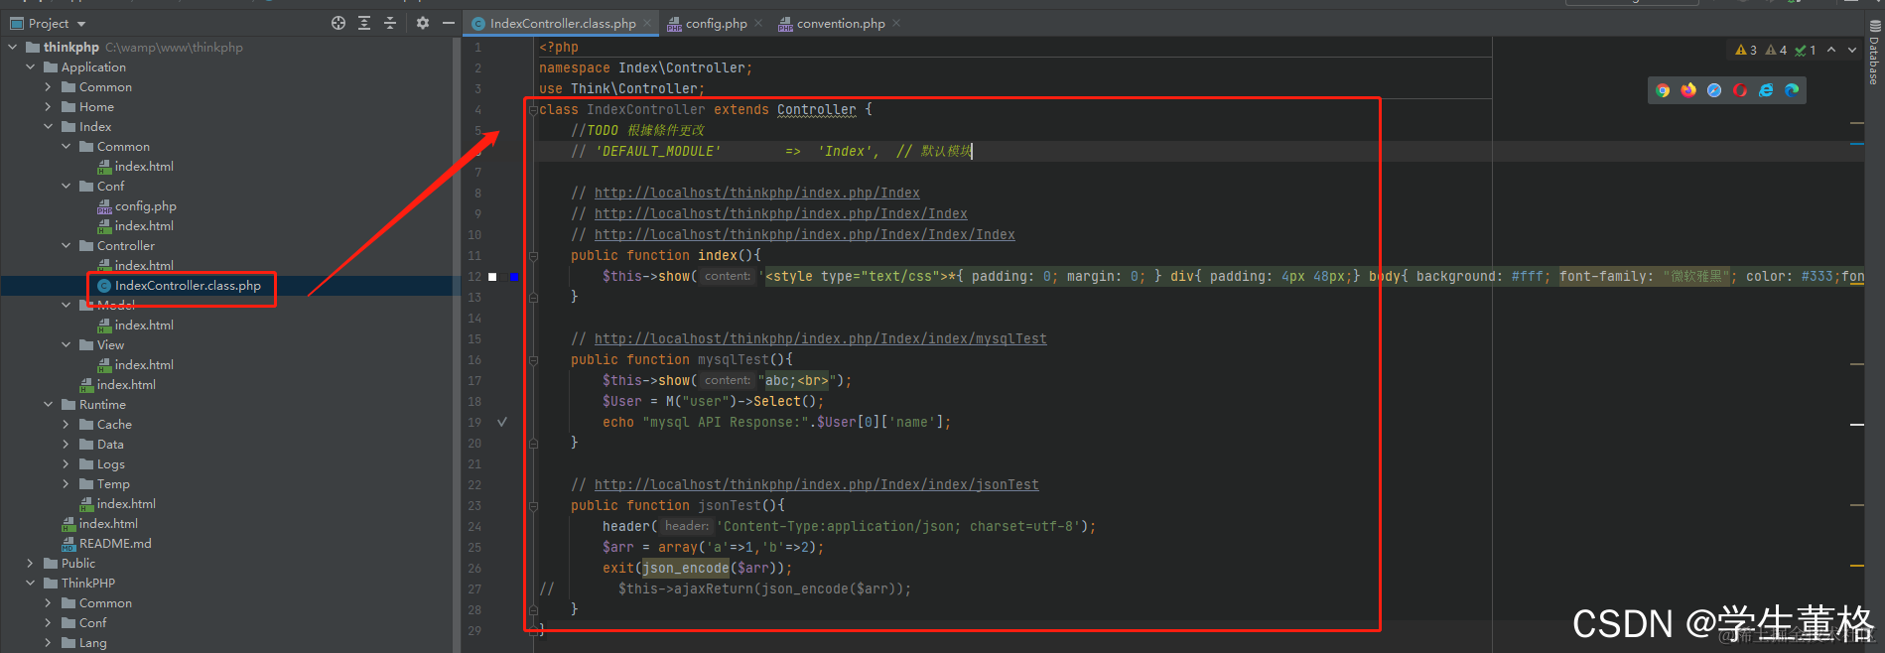Fold the mysqlTest() function in gutter
This screenshot has width=1885, height=653.
533,359
